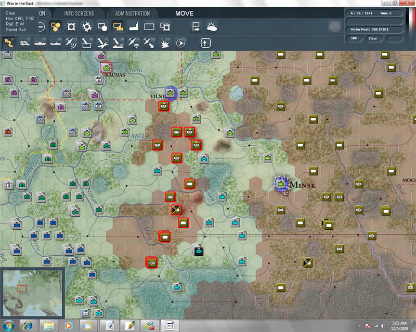Click the F12 end turn arrow icon
Viewport: 416px width, 332px height.
pyautogui.click(x=180, y=43)
